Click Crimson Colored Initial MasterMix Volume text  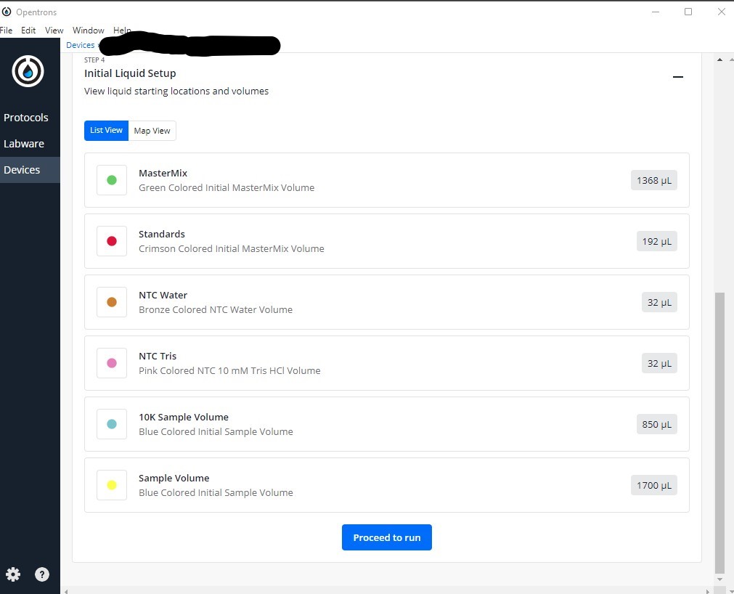click(232, 248)
